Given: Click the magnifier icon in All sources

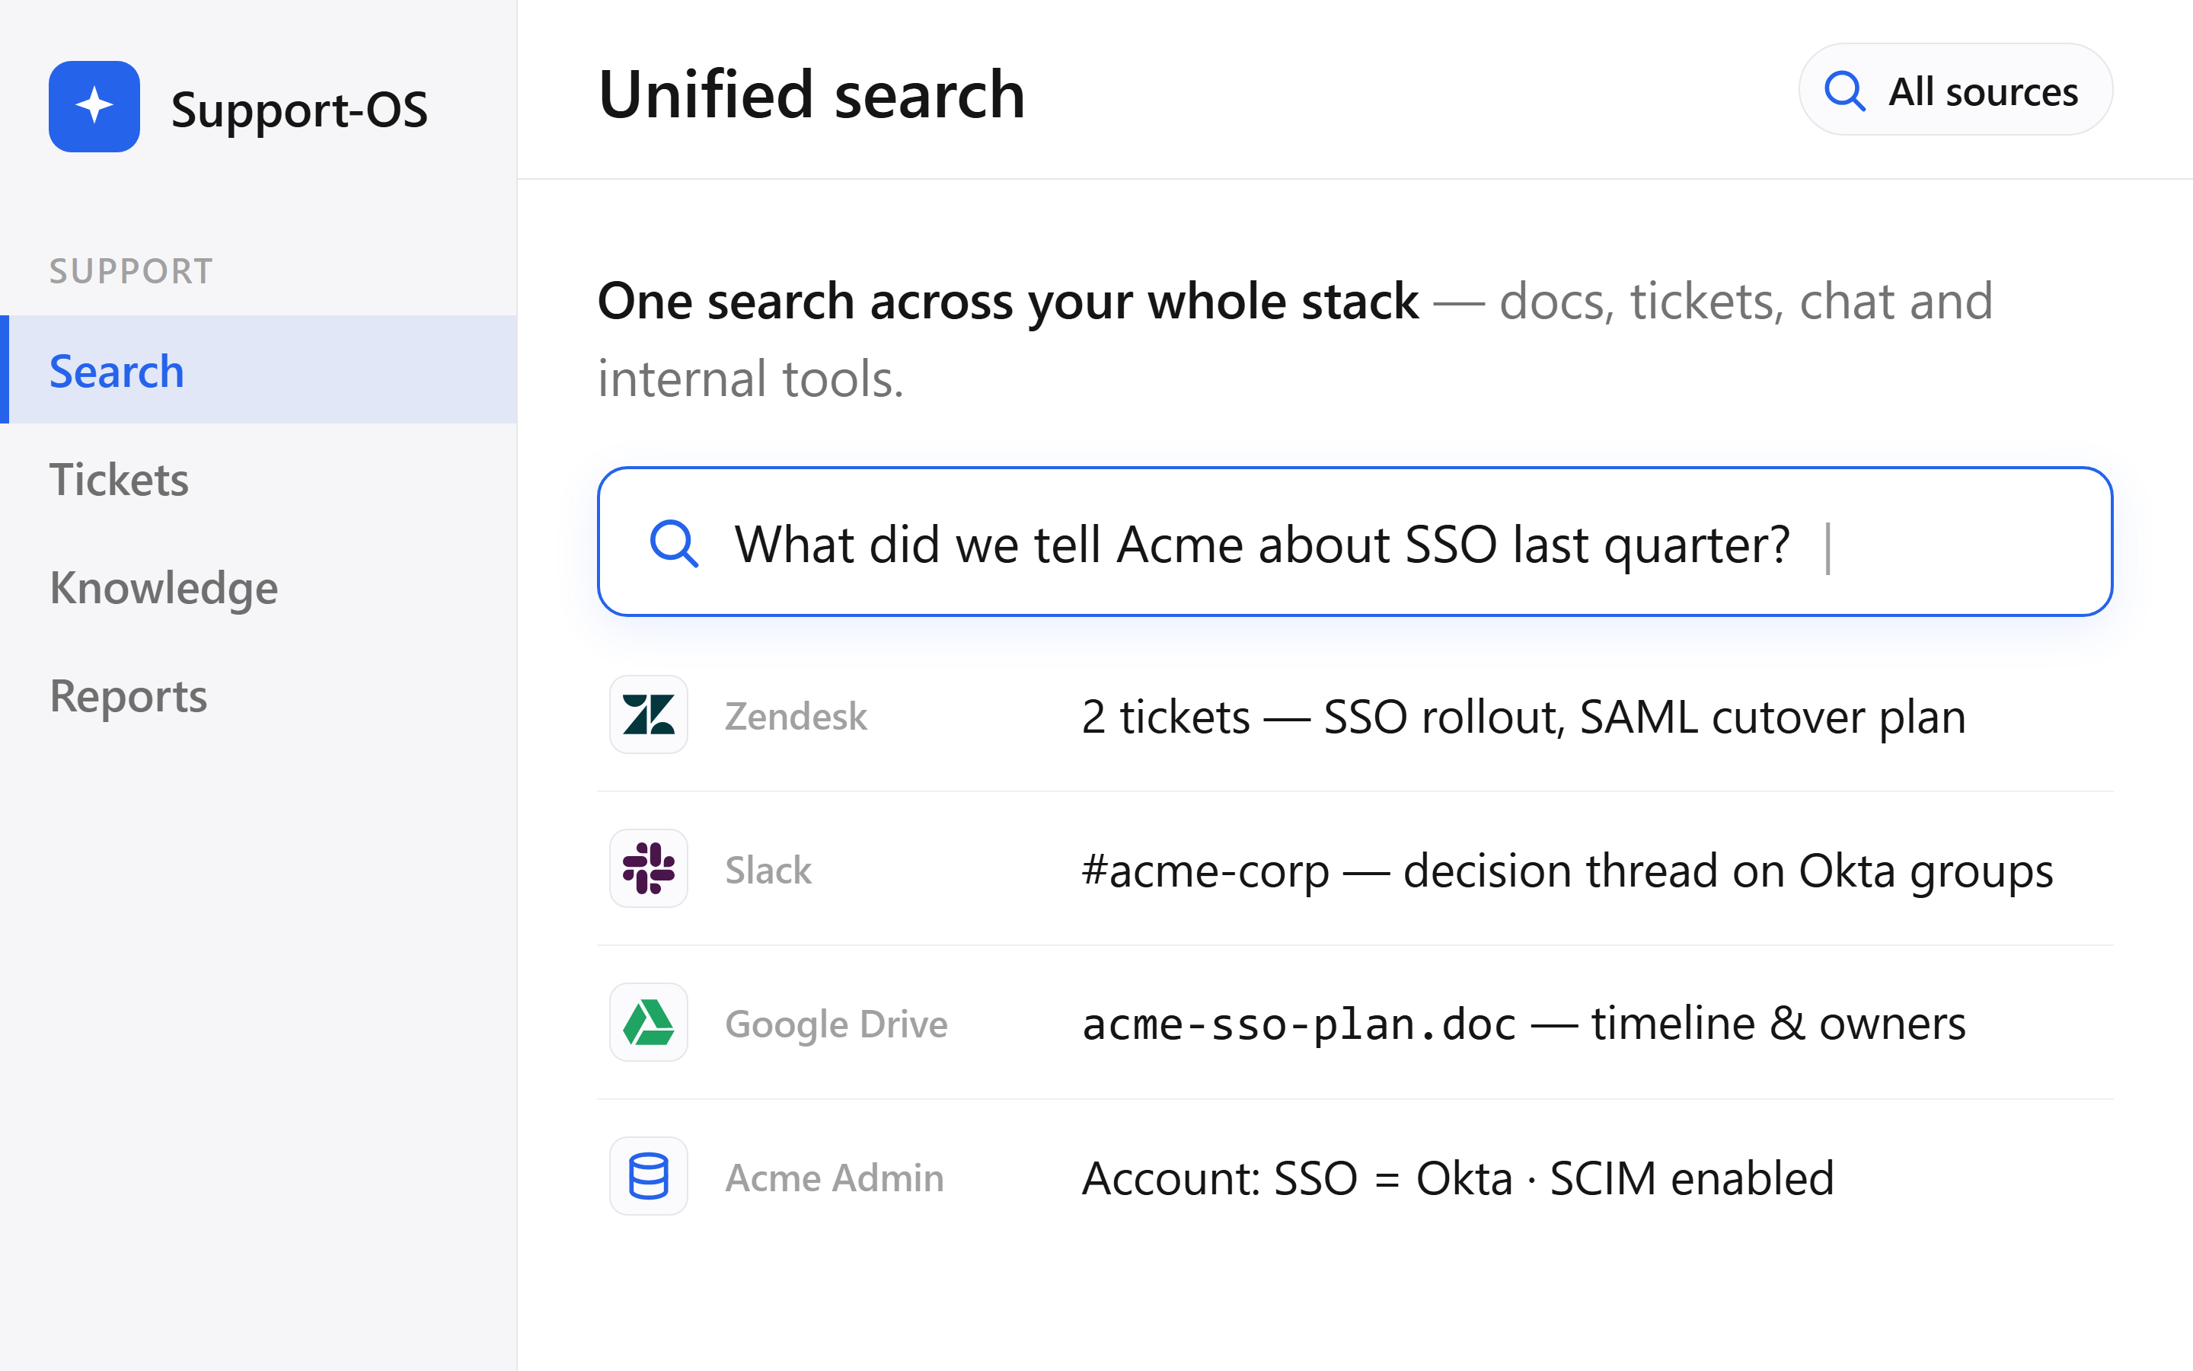Looking at the screenshot, I should [x=1844, y=91].
